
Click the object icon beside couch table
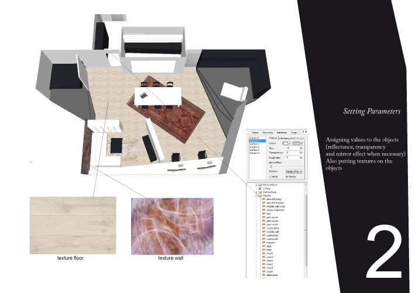(263, 228)
